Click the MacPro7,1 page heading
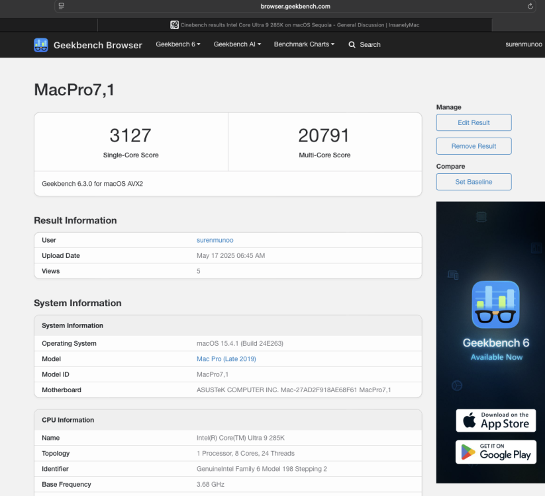The image size is (545, 496). pos(74,90)
